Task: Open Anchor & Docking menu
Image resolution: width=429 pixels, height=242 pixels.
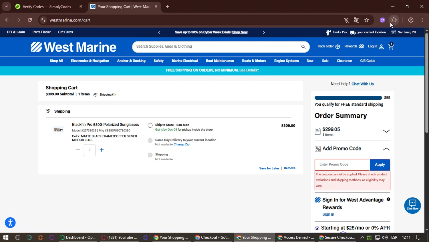Action: click(x=131, y=61)
